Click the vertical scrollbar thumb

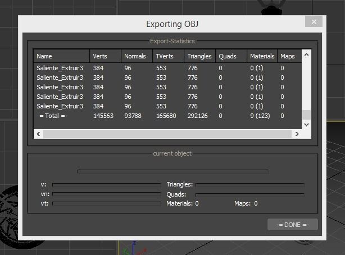click(x=306, y=115)
